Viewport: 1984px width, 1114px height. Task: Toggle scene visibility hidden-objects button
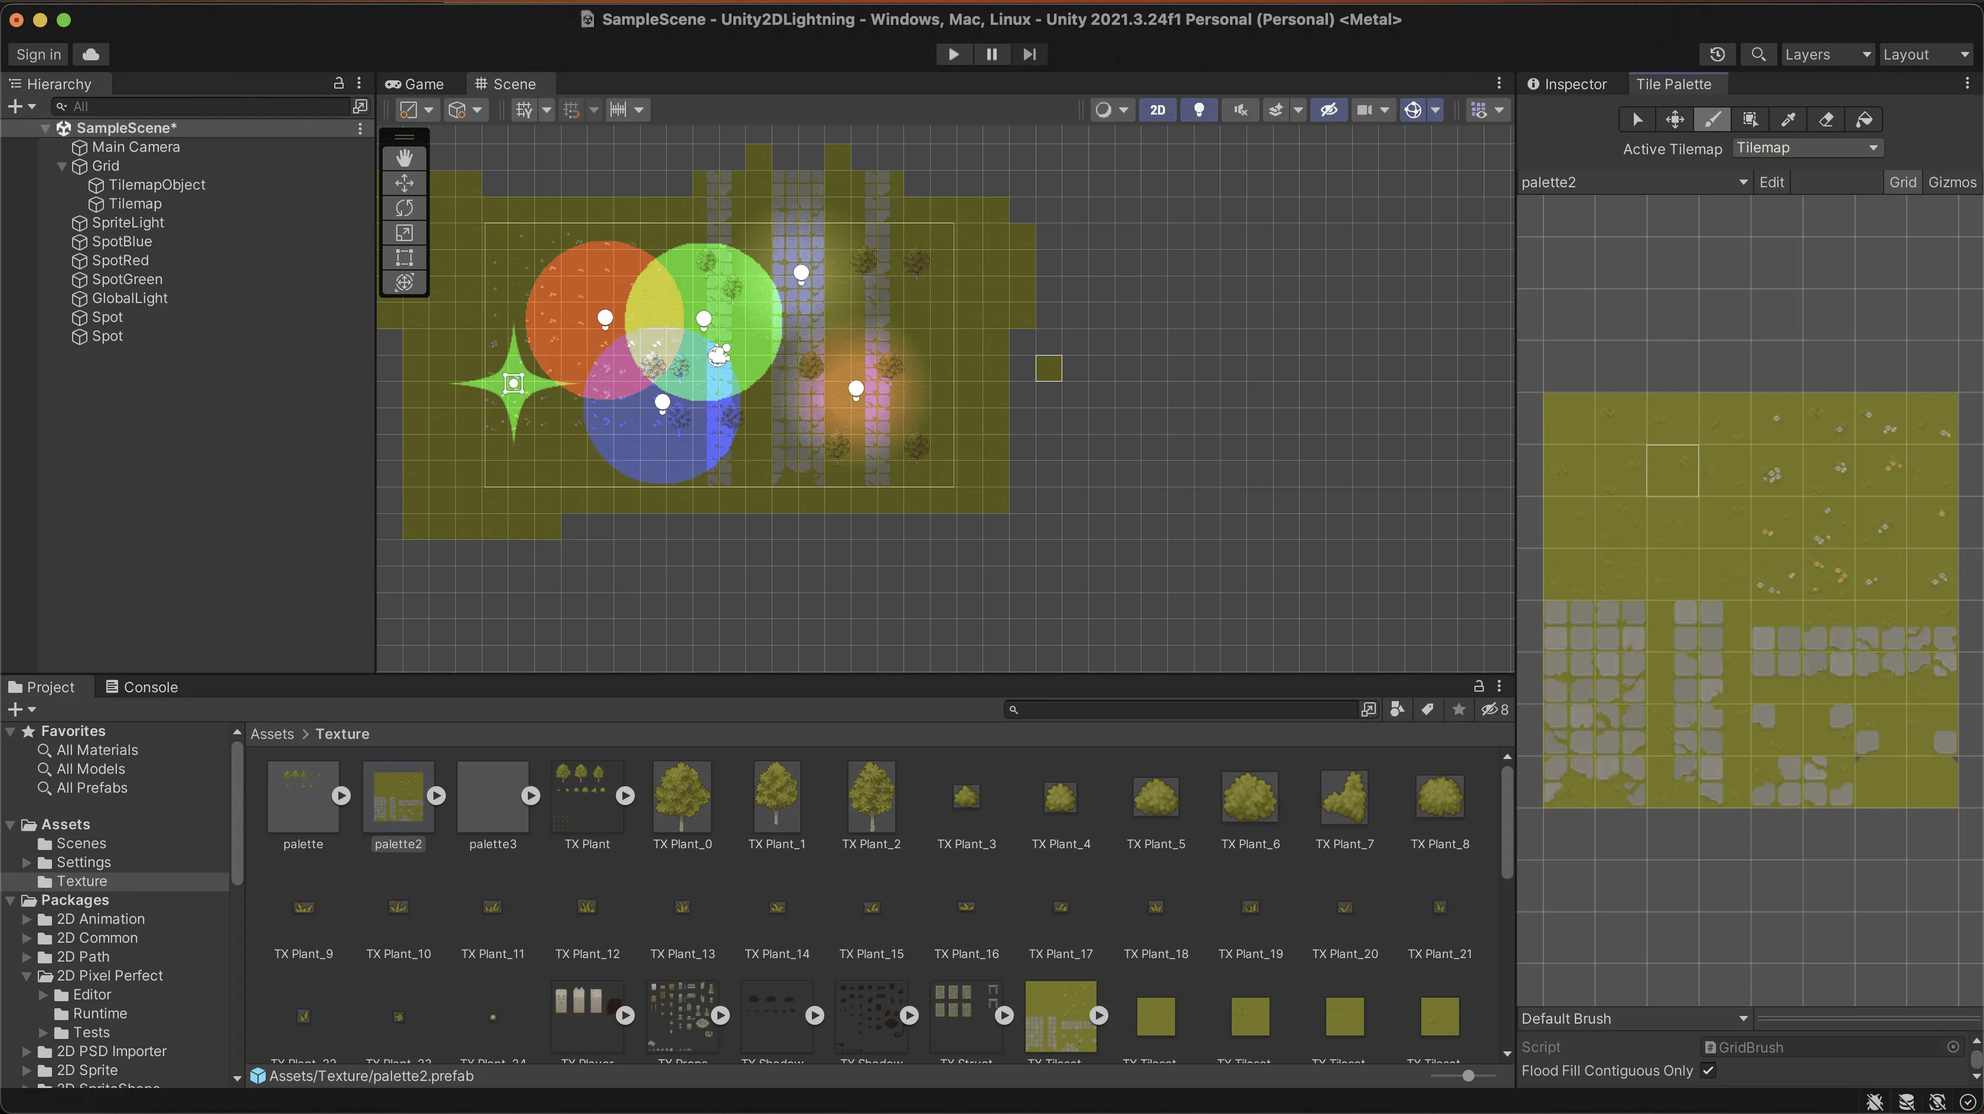click(x=1329, y=109)
